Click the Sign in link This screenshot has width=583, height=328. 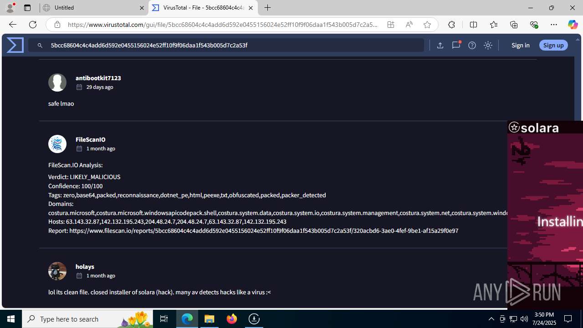coord(520,45)
